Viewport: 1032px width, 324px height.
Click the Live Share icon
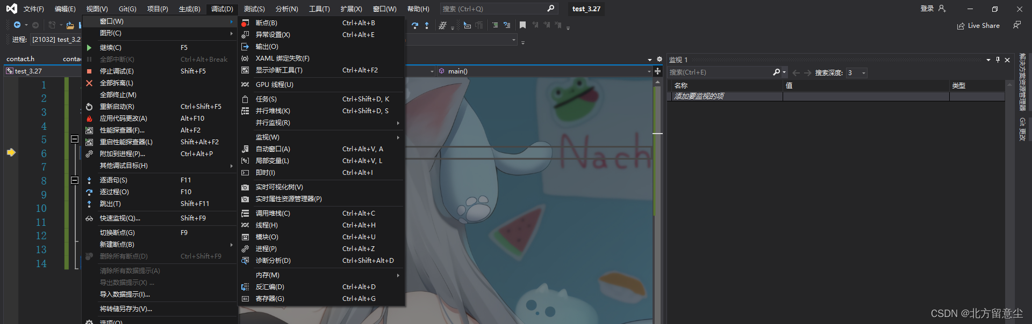click(961, 26)
